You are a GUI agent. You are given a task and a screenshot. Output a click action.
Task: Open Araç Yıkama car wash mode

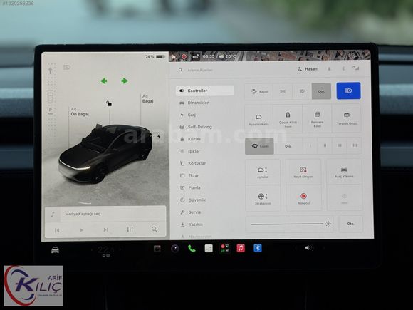tap(344, 172)
